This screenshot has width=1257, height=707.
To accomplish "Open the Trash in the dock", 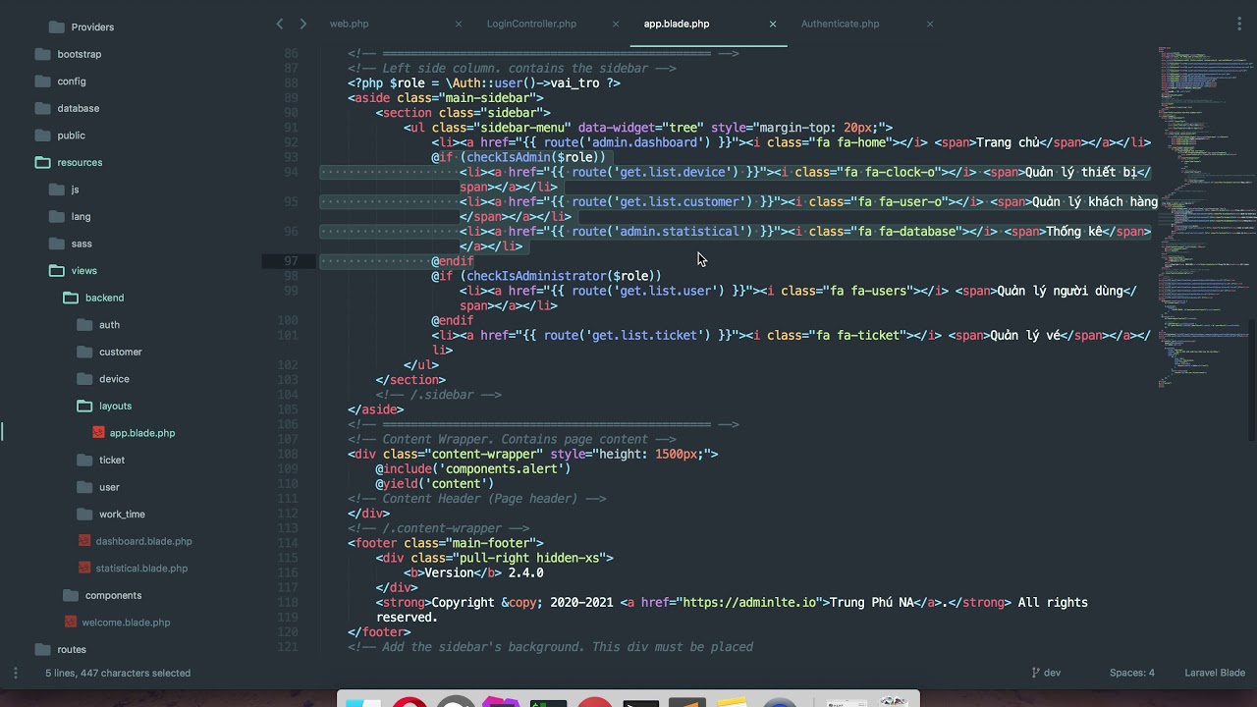I will [893, 700].
